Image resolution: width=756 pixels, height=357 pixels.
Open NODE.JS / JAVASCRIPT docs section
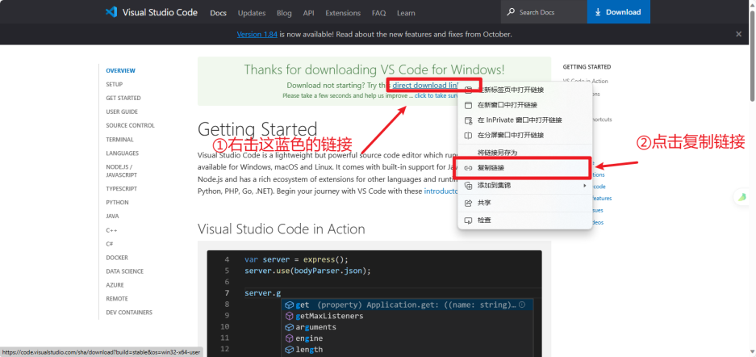(x=122, y=170)
